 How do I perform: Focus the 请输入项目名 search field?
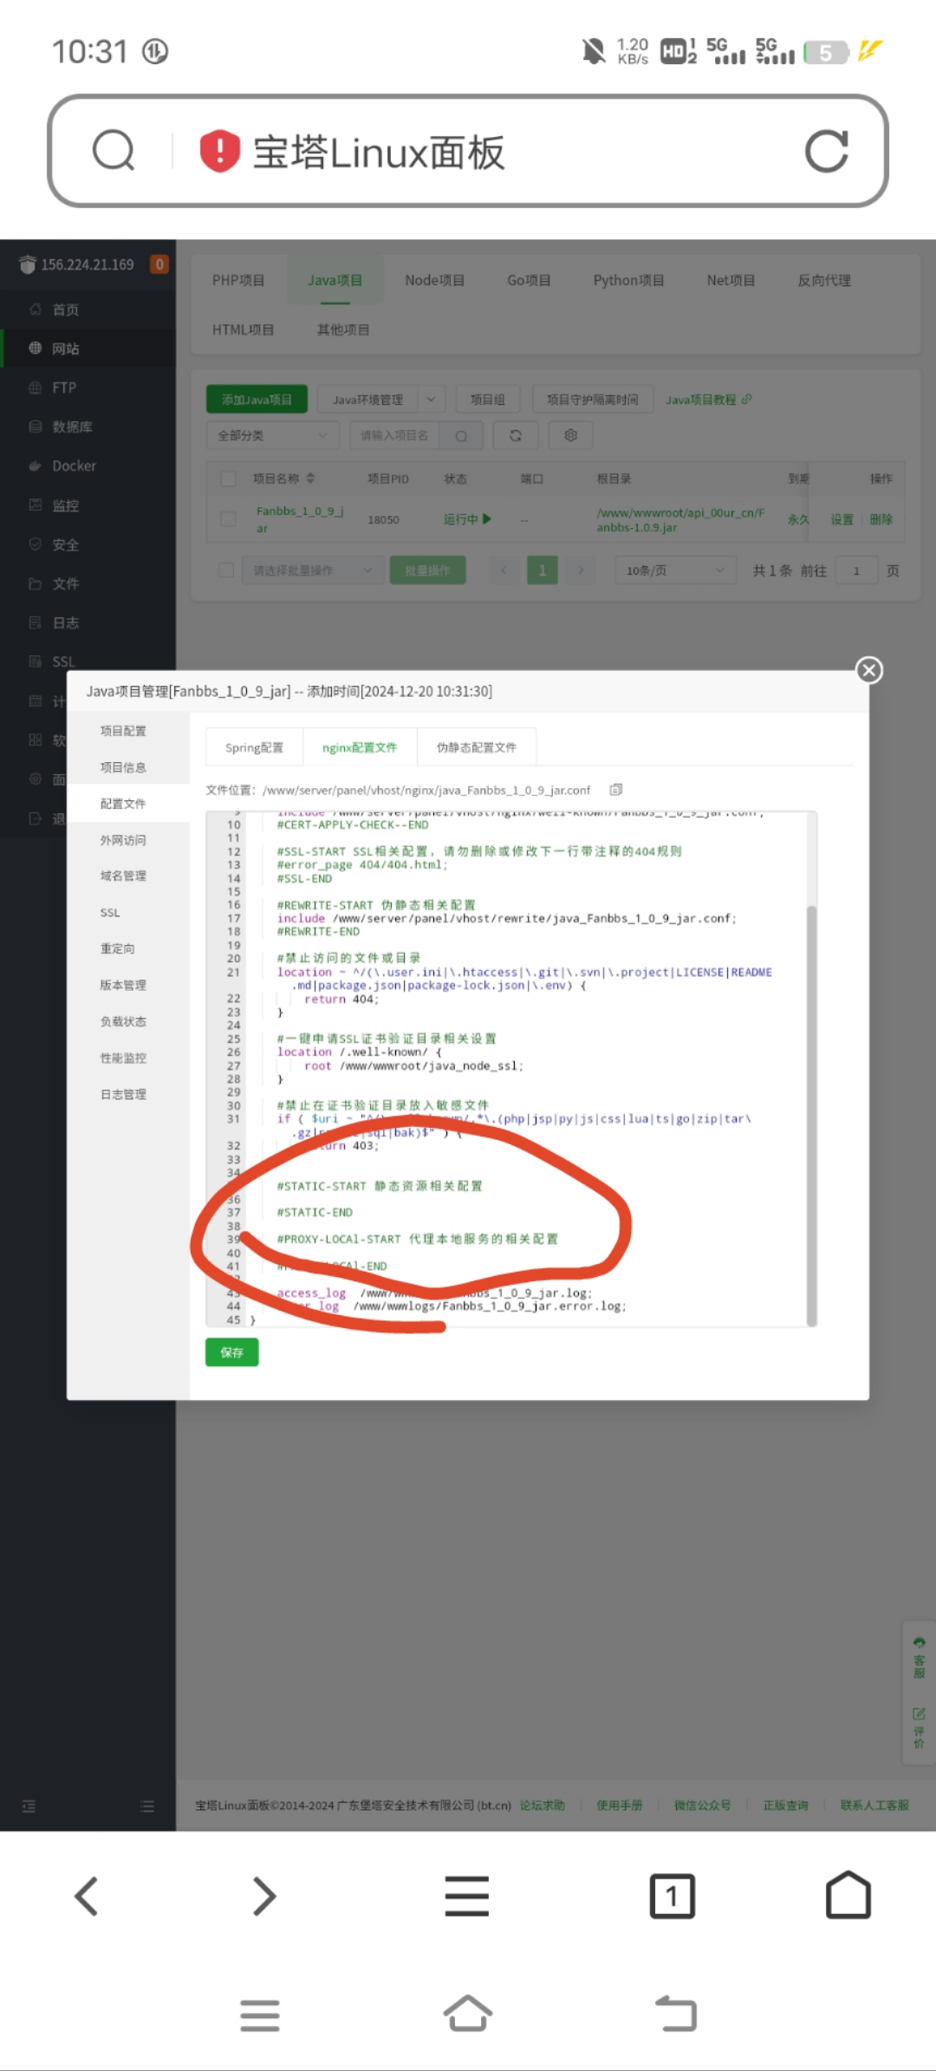[x=395, y=435]
